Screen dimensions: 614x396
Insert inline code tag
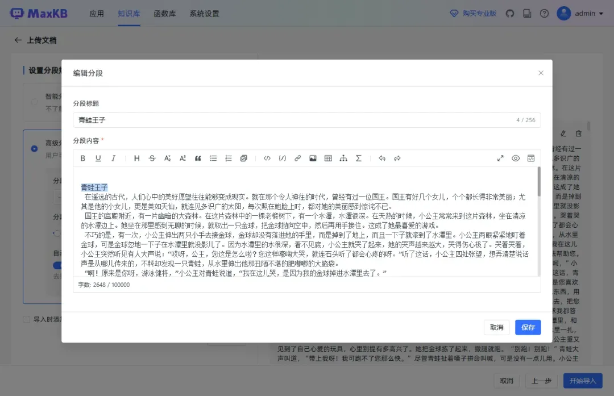click(x=267, y=158)
